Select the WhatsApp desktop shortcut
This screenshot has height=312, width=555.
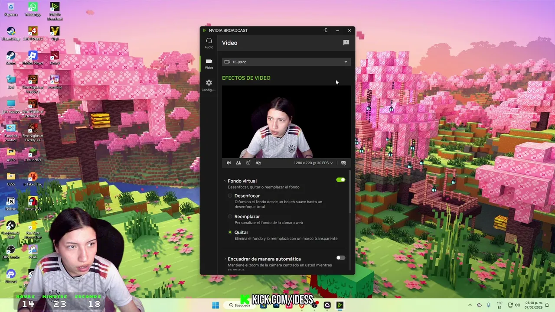33,10
